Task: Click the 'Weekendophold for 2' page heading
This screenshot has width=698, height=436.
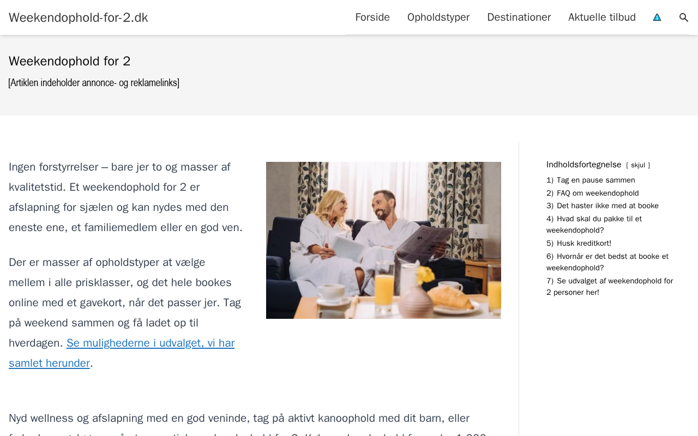Action: click(x=70, y=61)
